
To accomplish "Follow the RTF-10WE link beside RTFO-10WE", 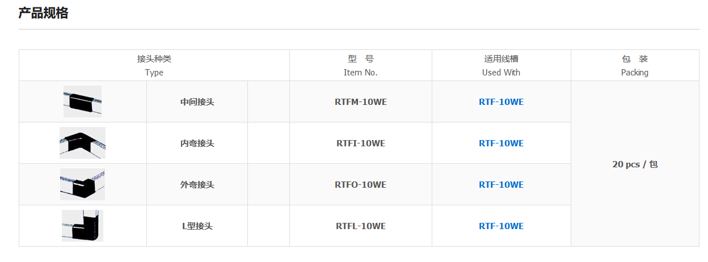I will (501, 185).
